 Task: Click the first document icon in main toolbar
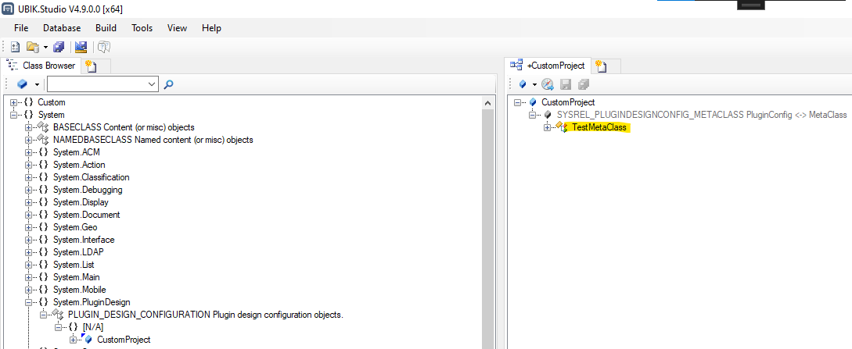[15, 48]
